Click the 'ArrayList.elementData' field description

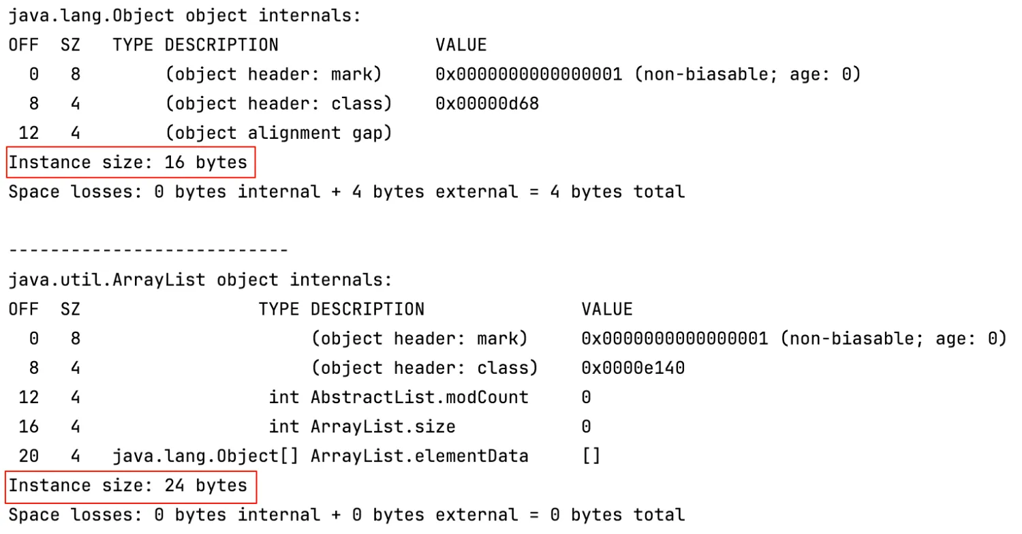(419, 456)
